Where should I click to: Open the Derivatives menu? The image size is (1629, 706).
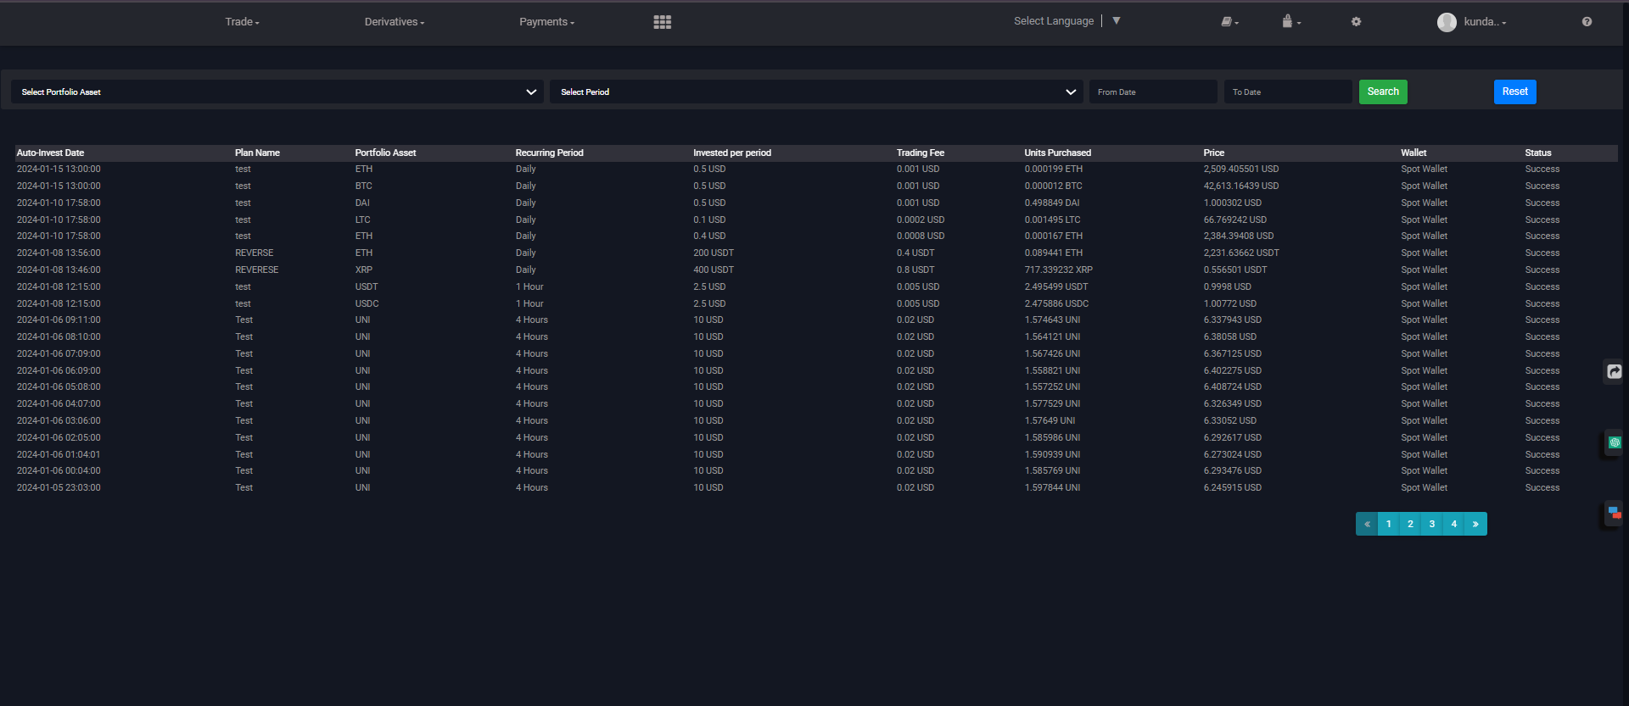[x=394, y=22]
